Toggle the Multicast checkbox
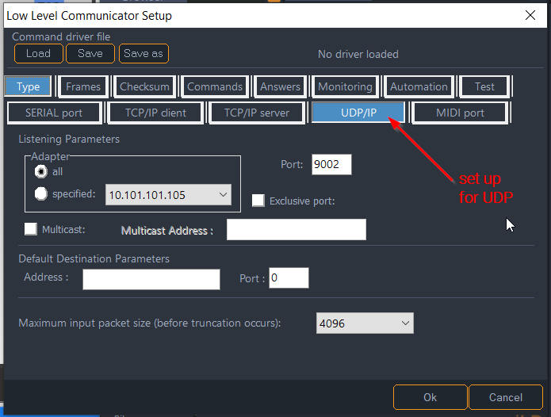This screenshot has width=551, height=417. [31, 229]
